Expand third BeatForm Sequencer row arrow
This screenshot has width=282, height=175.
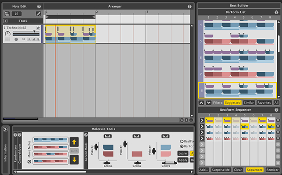(x=202, y=132)
